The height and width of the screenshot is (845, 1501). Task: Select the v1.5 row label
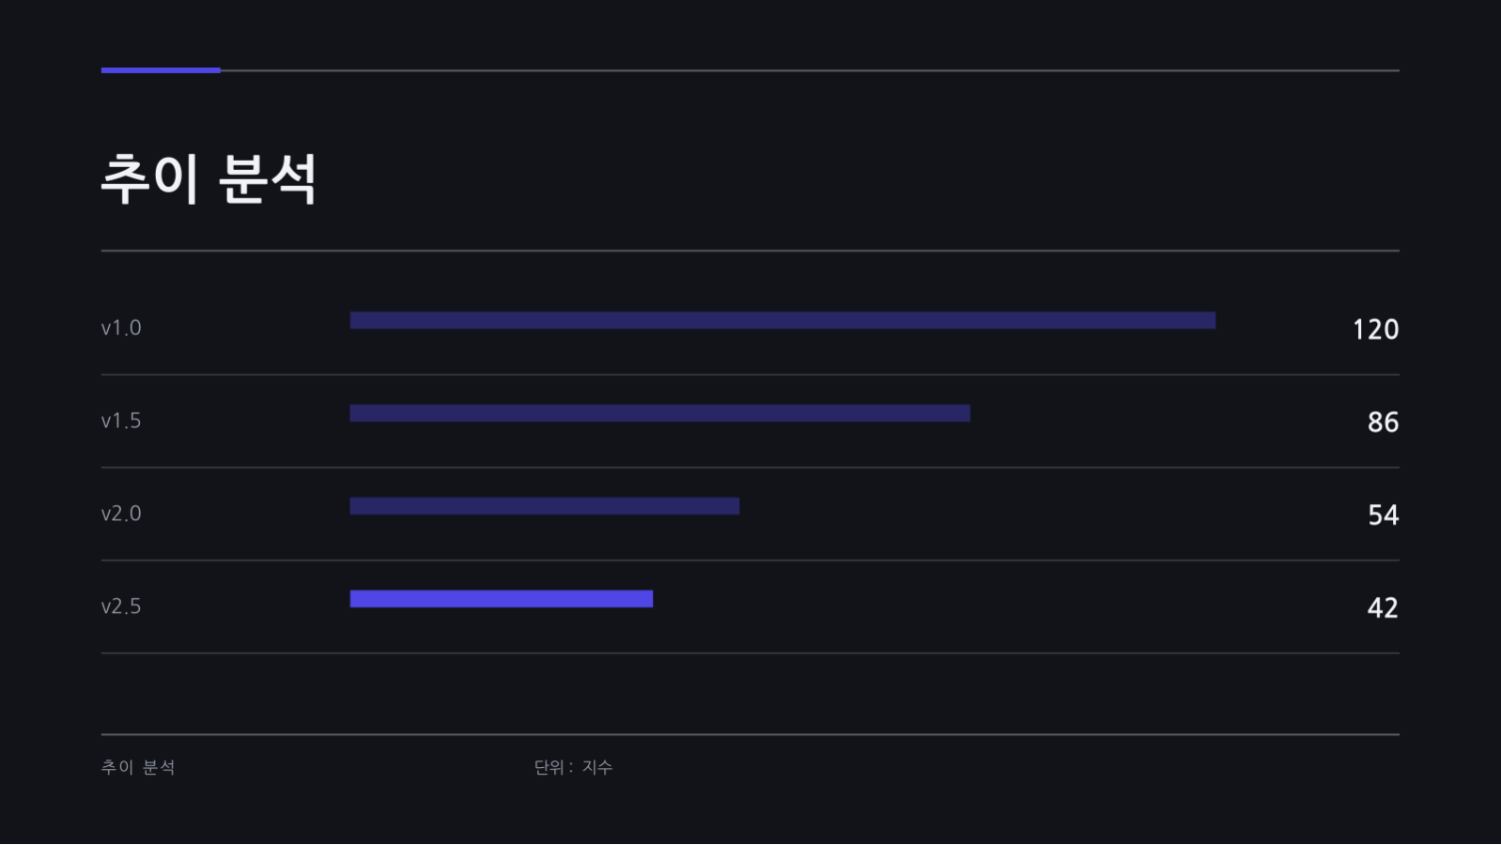121,421
